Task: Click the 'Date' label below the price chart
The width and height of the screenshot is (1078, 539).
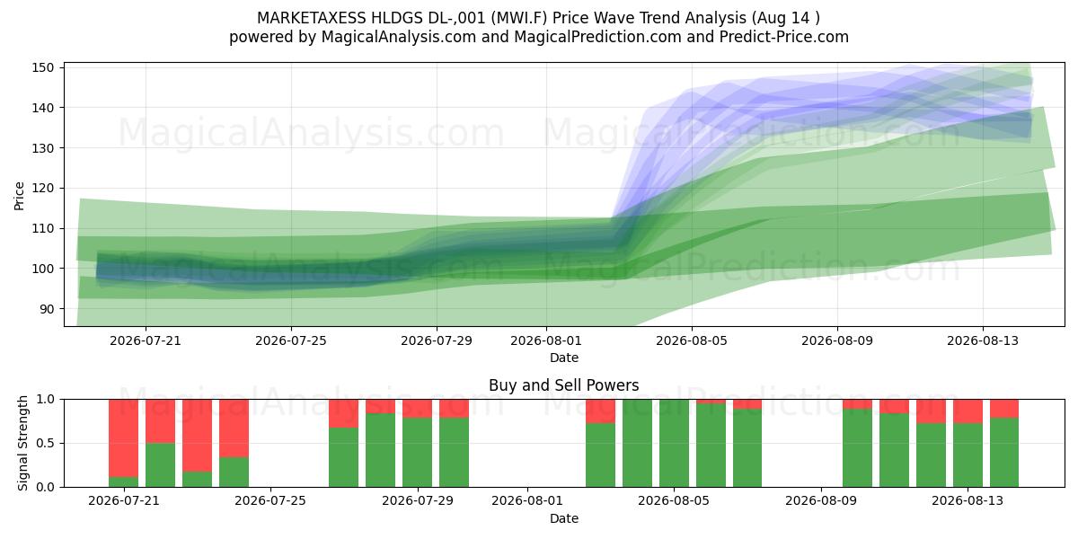Action: (x=564, y=358)
